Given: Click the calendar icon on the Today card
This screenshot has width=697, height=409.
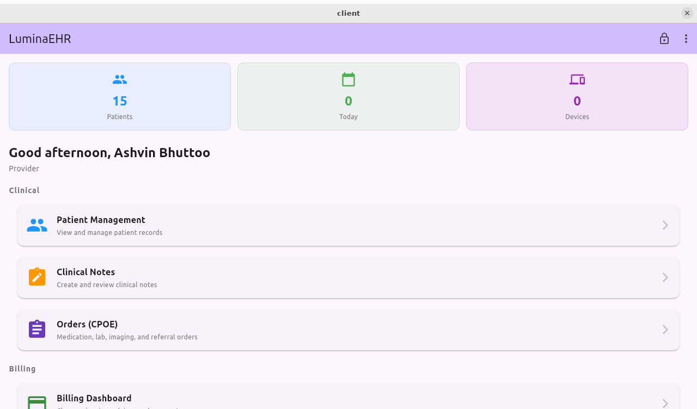Looking at the screenshot, I should pos(348,79).
